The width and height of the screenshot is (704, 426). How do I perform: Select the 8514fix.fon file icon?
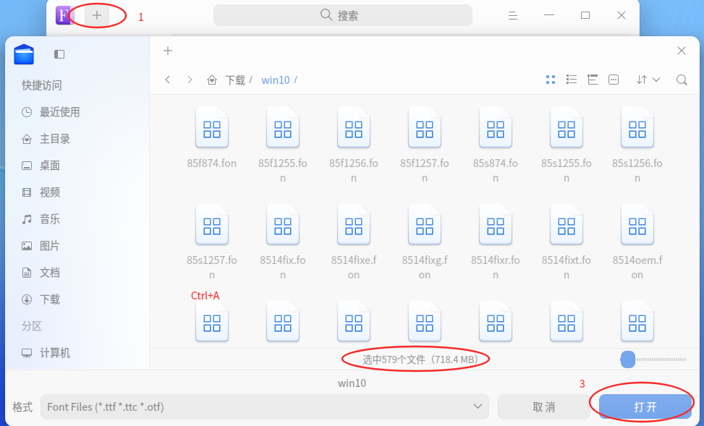tap(283, 226)
